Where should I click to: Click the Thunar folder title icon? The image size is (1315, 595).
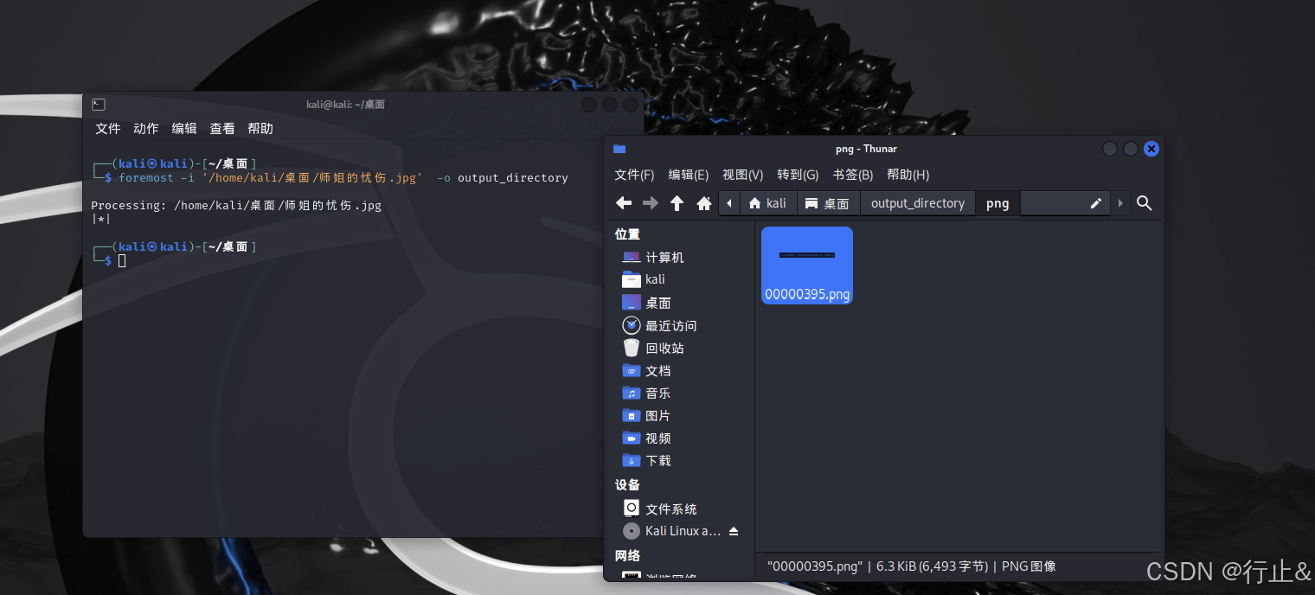click(619, 149)
